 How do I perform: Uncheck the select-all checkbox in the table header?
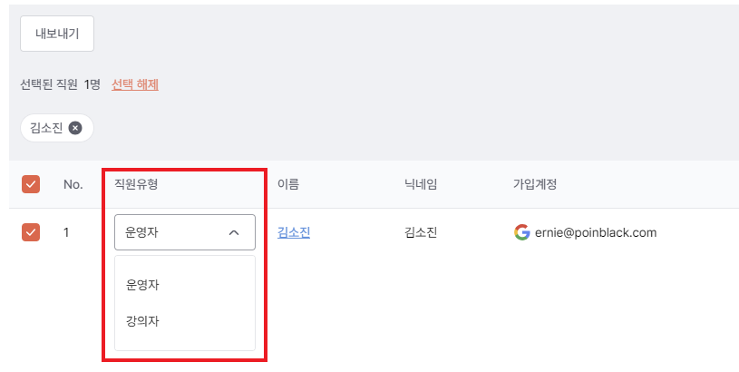pyautogui.click(x=31, y=184)
